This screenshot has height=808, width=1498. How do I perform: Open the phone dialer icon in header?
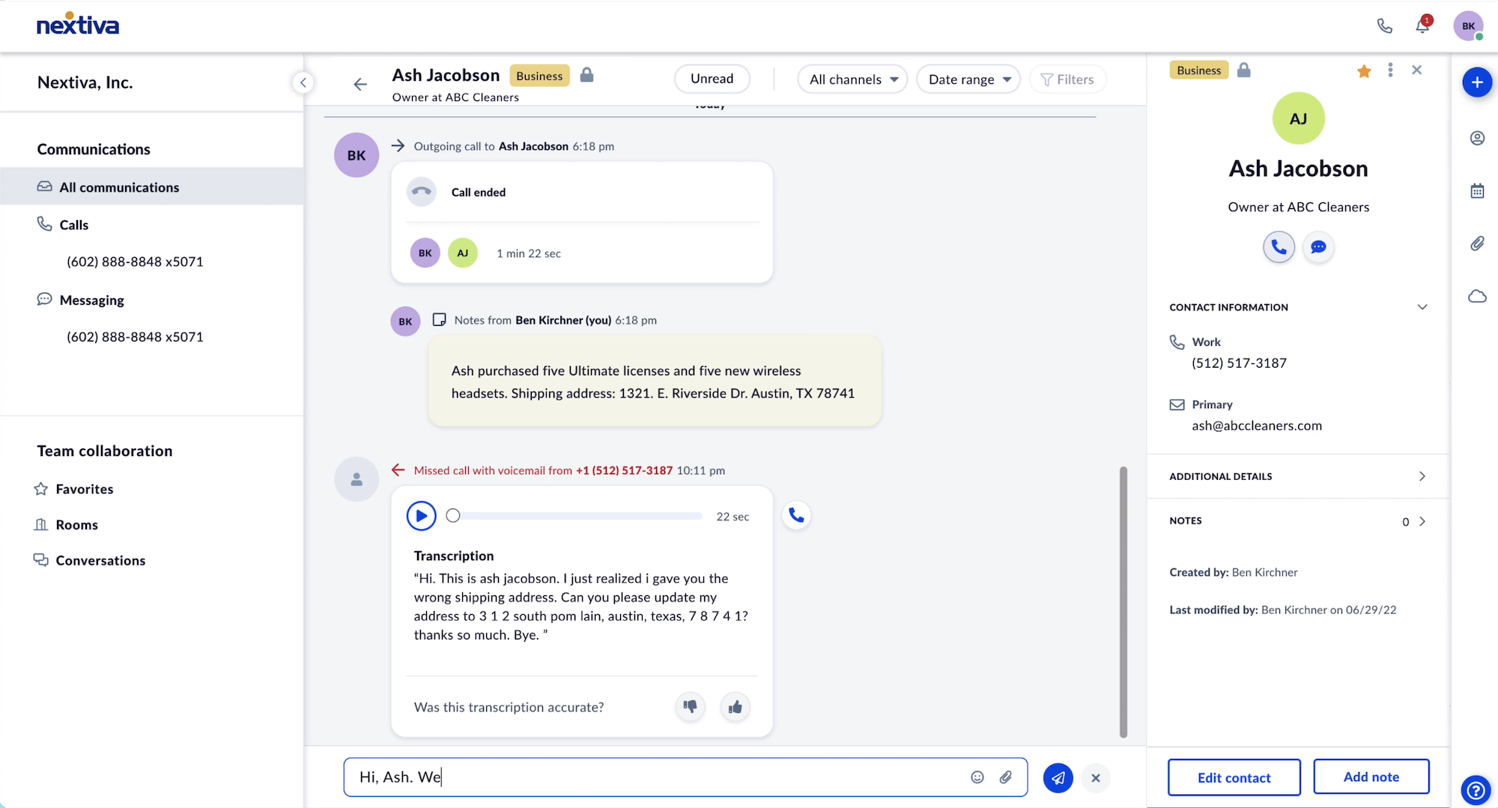(x=1384, y=25)
